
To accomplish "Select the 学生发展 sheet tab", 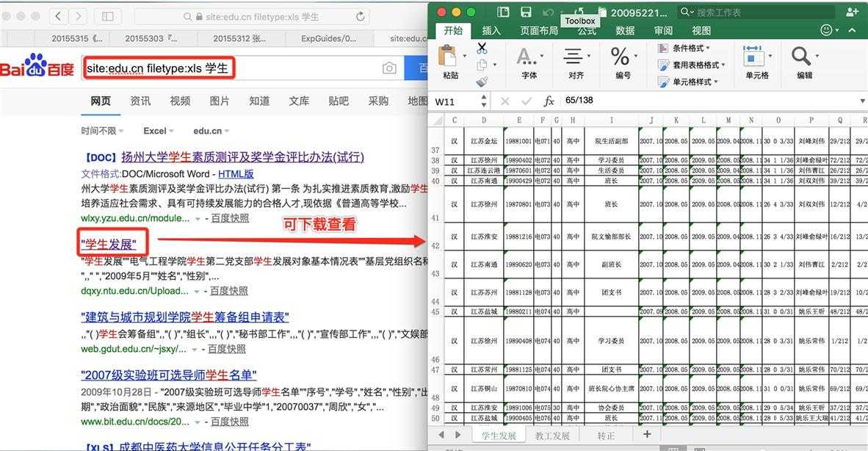I will pos(498,436).
